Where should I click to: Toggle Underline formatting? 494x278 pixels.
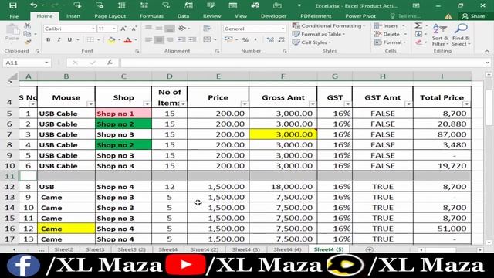(x=69, y=39)
